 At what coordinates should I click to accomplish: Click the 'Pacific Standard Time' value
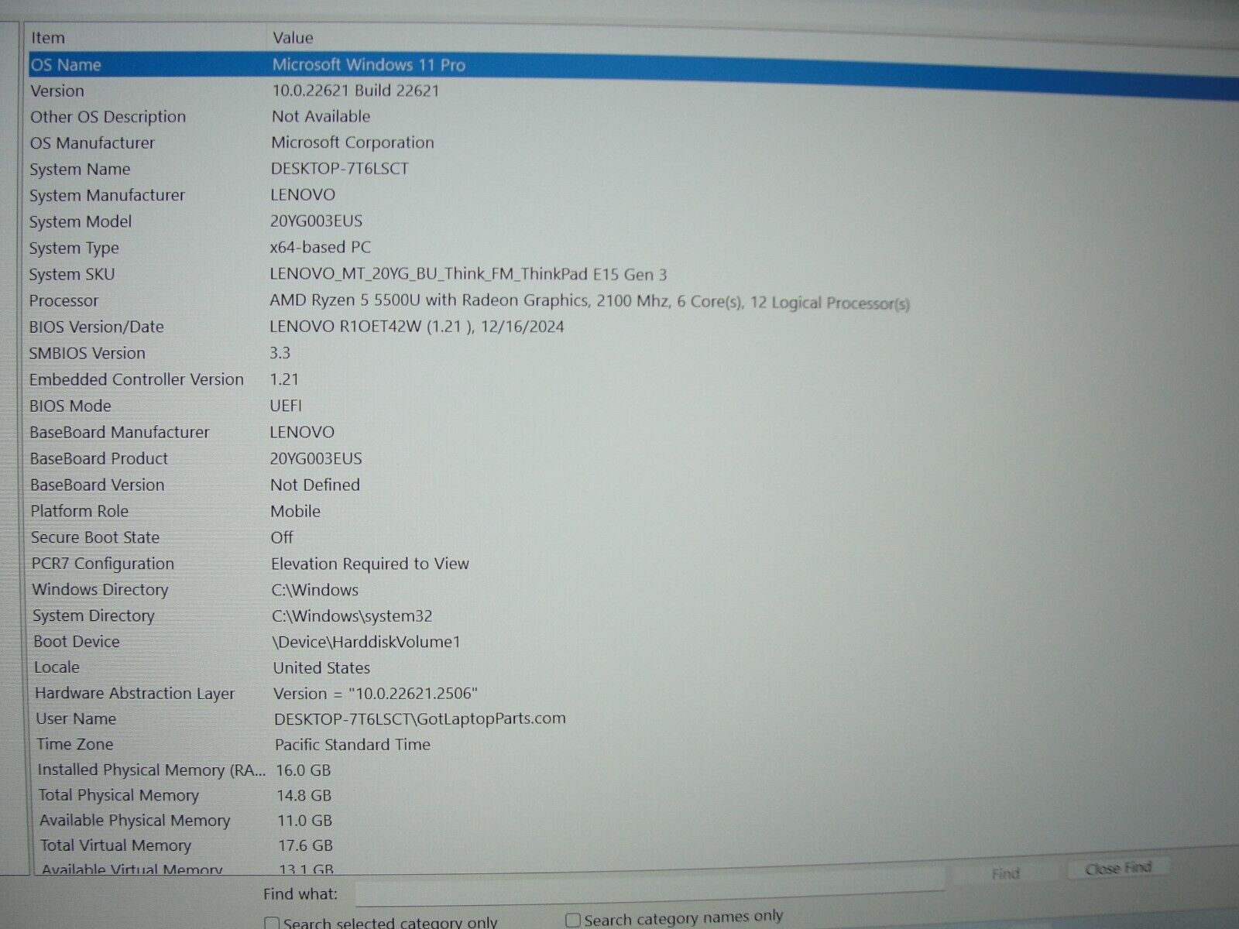tap(352, 745)
